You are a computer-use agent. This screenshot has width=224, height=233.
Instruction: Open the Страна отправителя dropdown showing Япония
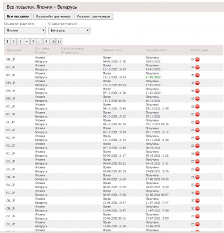tap(25, 30)
